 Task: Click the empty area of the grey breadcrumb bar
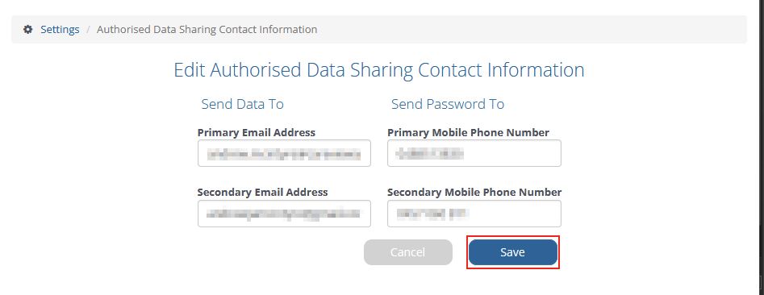pos(531,29)
